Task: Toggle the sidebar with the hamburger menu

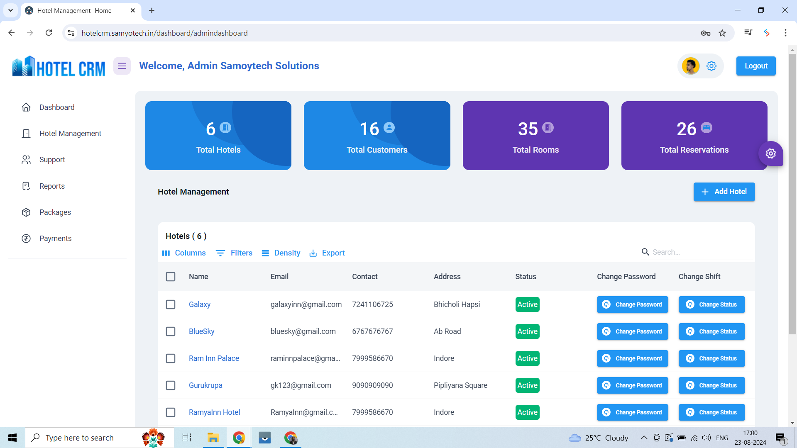Action: tap(122, 66)
